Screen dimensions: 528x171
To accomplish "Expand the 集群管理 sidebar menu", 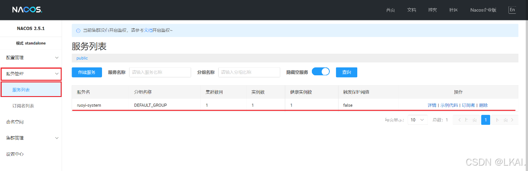I will coord(31,138).
